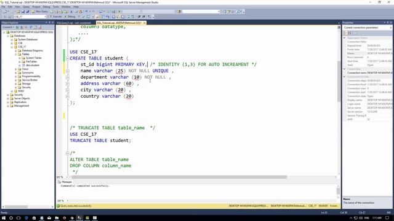Screen dimensions: 394x221
Task: Click the Windows Start button
Action: pyautogui.click(x=4, y=218)
